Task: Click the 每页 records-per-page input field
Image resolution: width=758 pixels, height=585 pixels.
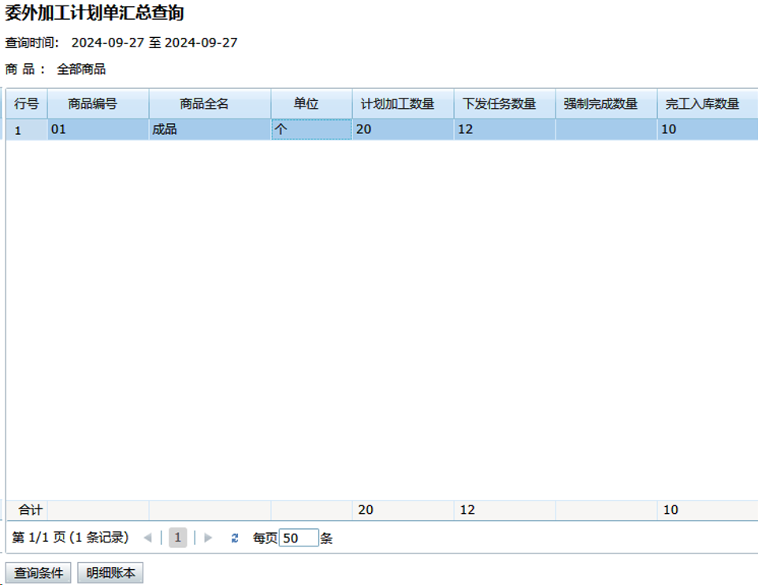Action: click(299, 538)
